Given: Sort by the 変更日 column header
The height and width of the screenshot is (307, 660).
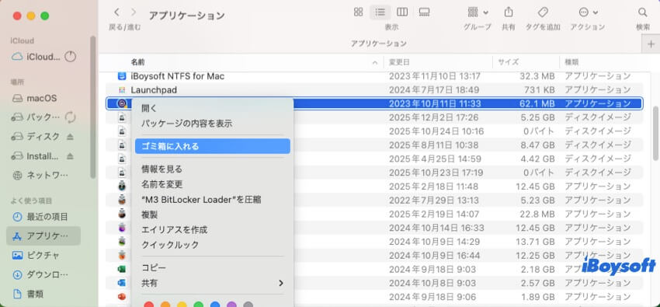Looking at the screenshot, I should 399,62.
